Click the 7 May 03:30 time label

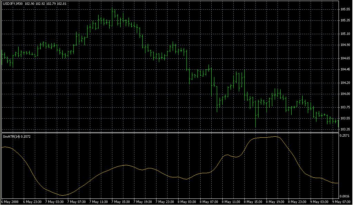(x=55, y=202)
